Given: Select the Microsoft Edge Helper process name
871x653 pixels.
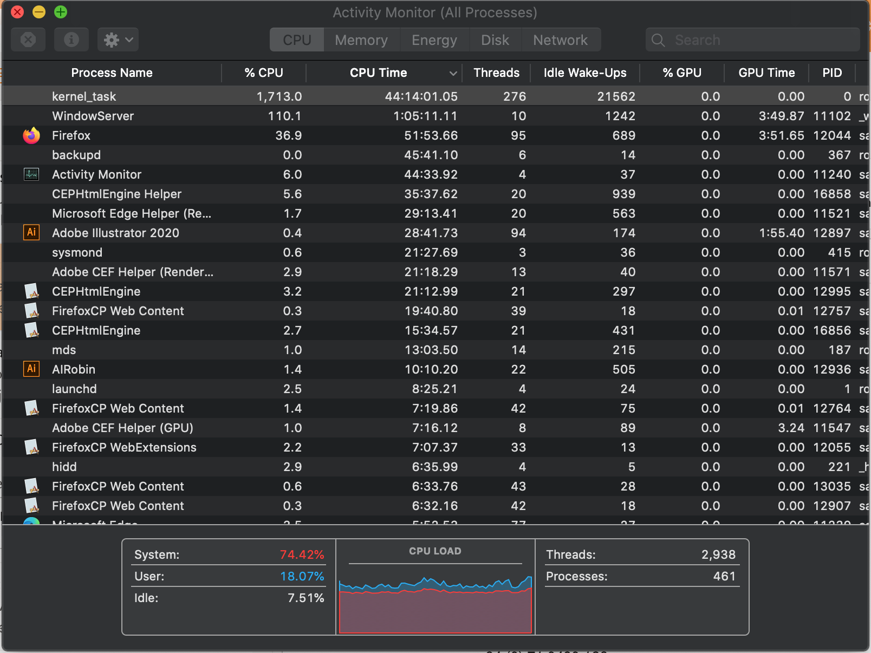Looking at the screenshot, I should click(x=132, y=213).
